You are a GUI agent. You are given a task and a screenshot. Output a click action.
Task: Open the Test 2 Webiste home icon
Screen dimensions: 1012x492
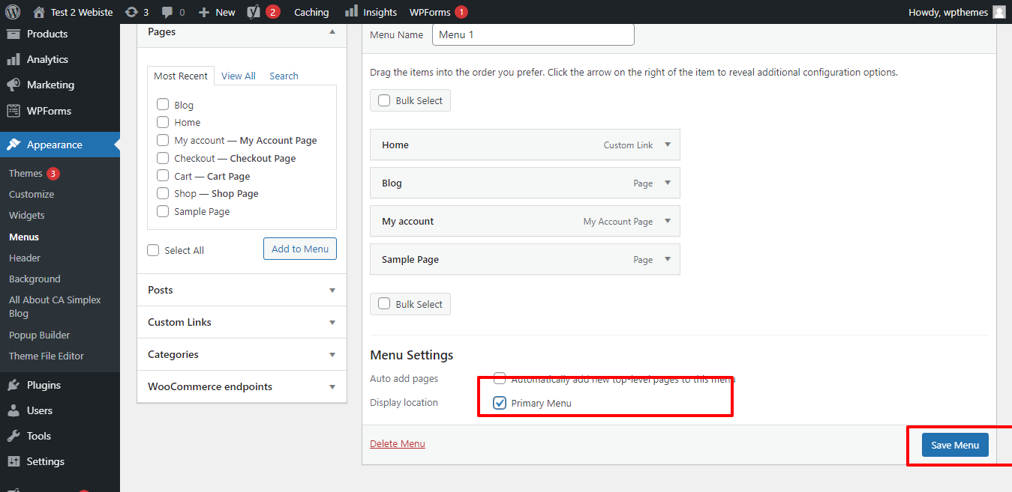39,12
